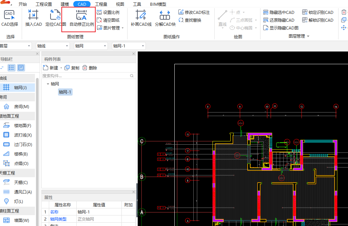Click 删除 in component list
Viewport: 348px width, 226px height.
90,68
